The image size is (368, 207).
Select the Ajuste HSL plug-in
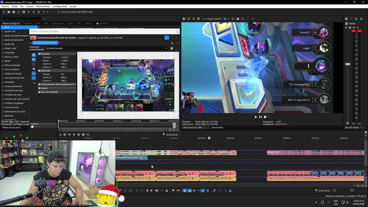click(9, 44)
